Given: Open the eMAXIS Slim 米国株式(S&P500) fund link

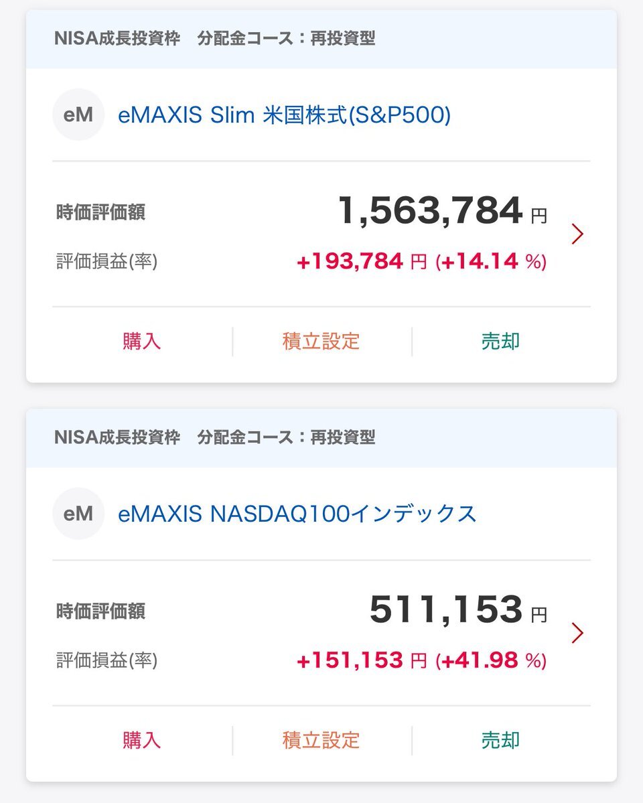Looking at the screenshot, I should 284,116.
